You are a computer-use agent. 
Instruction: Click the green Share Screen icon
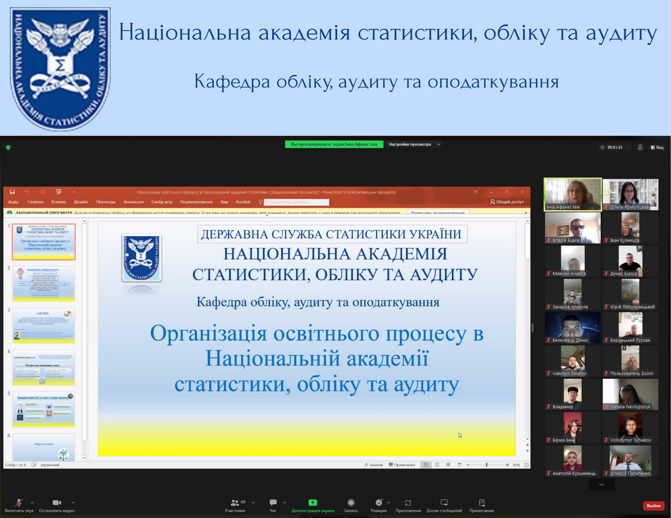pos(313,503)
